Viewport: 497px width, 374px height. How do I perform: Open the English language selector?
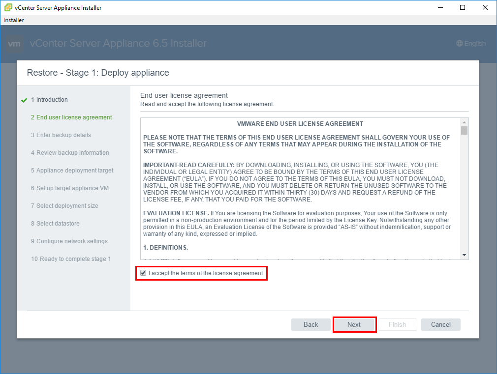(471, 43)
